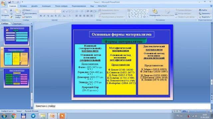Undo the last action in quick access toolbar
This screenshot has height=119, width=213.
13,2
